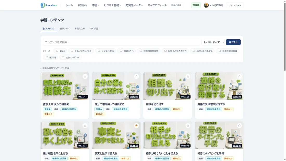Click MIYO(管理者) user name
The image size is (286, 161).
(216, 5)
